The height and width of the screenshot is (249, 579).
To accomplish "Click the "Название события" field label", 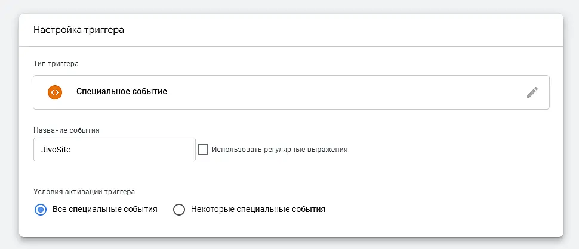I will (66, 130).
